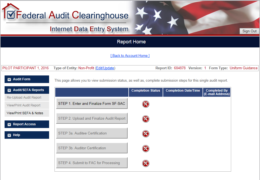Click the PILOT PARTICIPANT 1, 2016 text
Screen dimensions: 260x180
tap(26, 68)
